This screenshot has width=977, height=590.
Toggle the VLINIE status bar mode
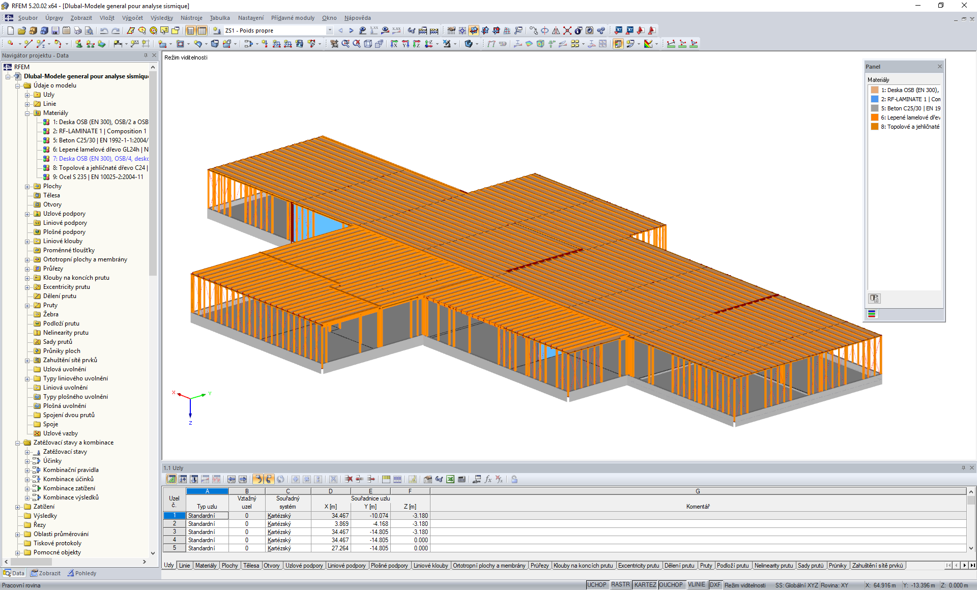696,584
